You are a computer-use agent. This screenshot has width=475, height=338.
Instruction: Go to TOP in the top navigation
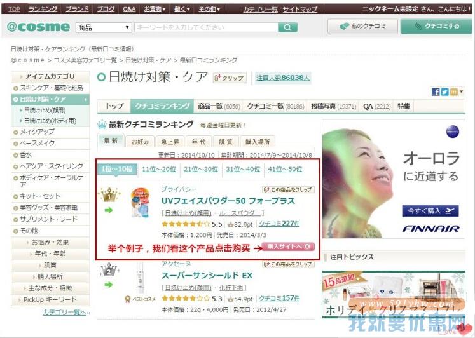click(x=13, y=9)
